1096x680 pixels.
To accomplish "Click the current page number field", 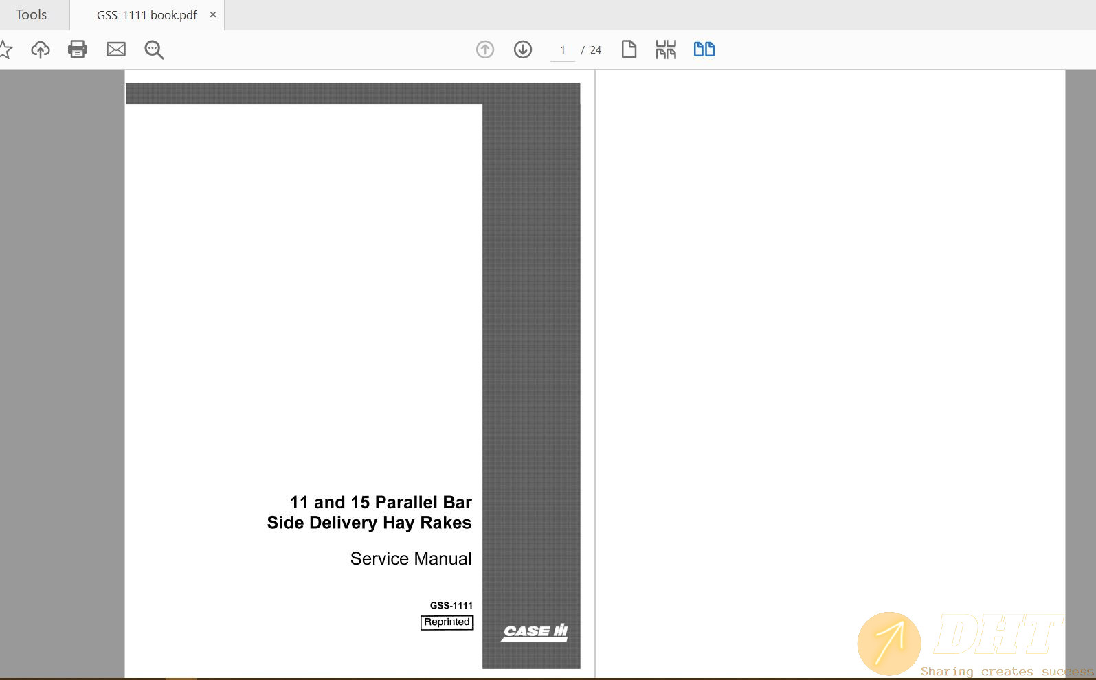I will point(563,50).
